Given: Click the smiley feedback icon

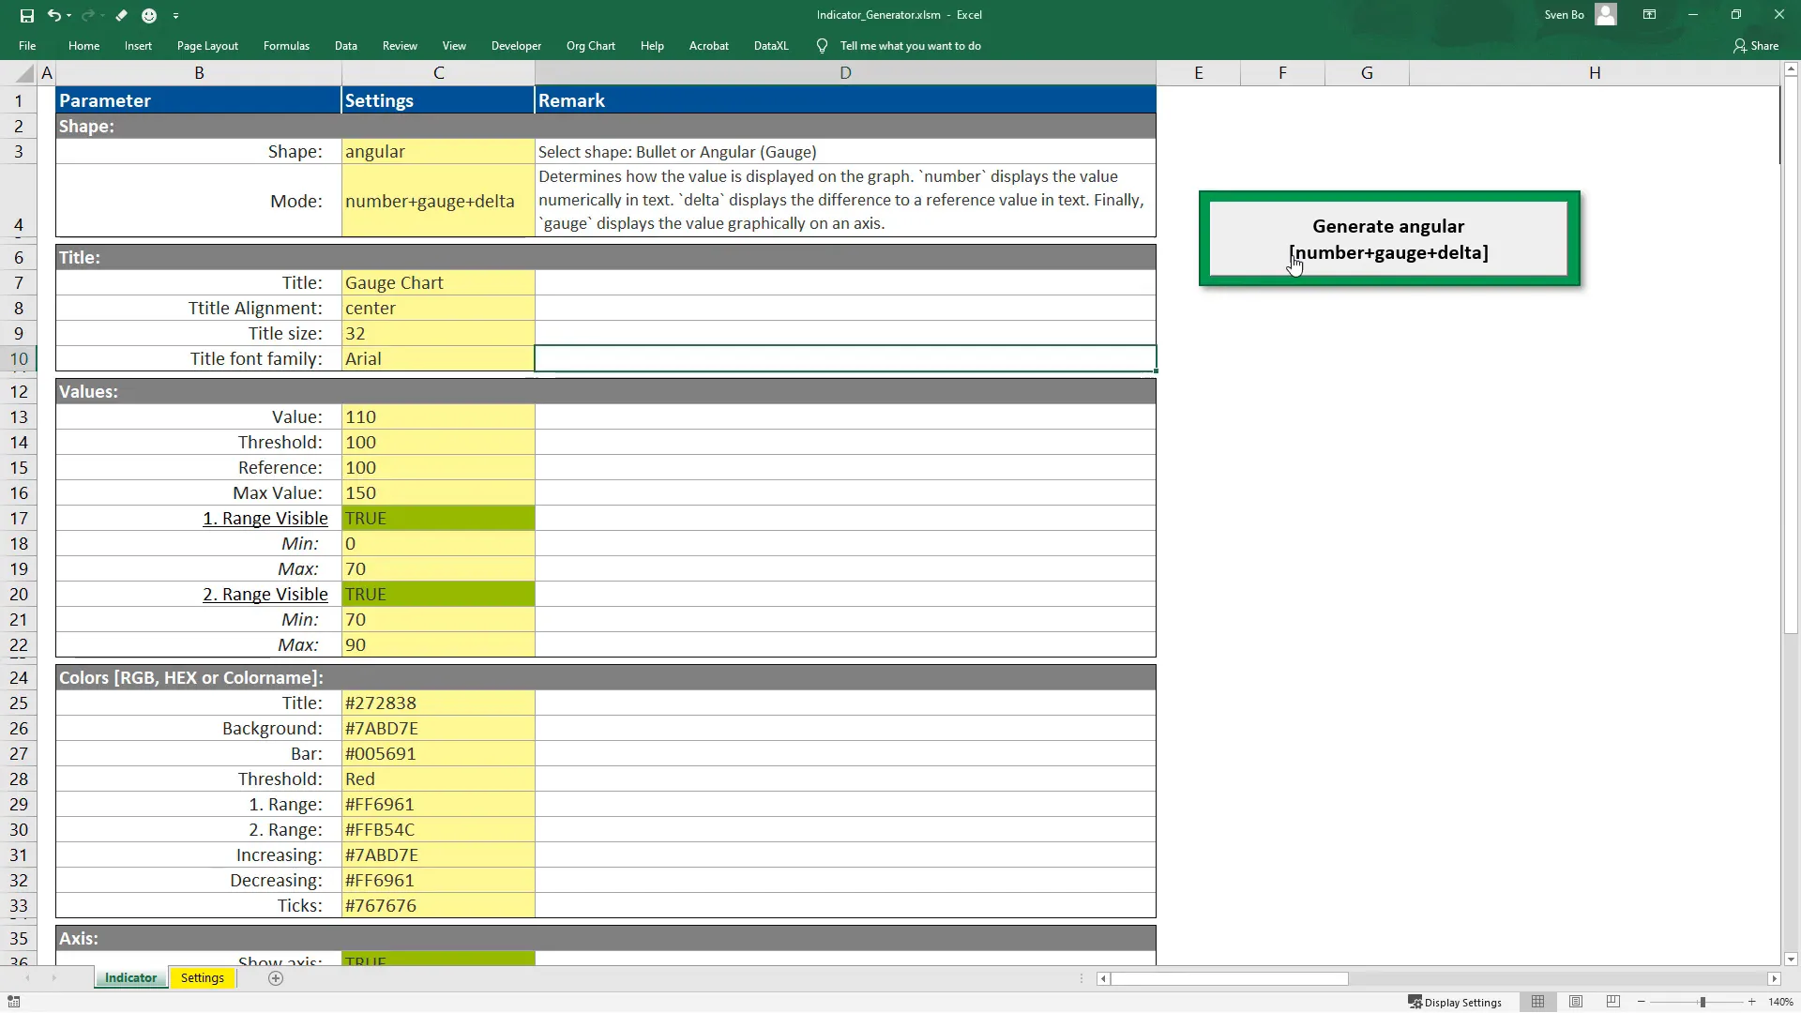Looking at the screenshot, I should click(x=149, y=15).
